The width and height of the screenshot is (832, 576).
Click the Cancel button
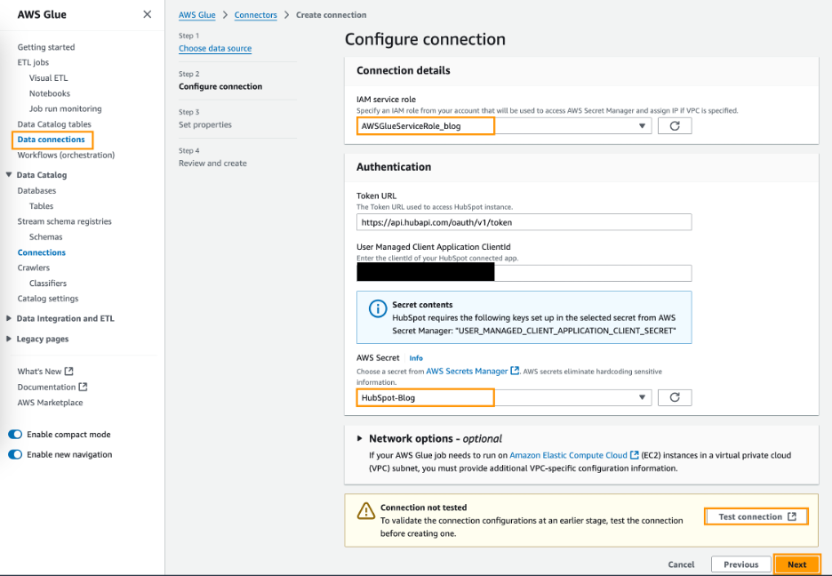(x=681, y=564)
